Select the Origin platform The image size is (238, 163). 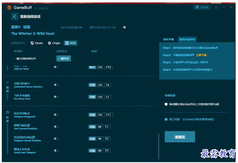[54, 43]
